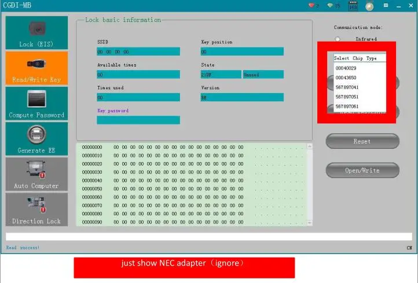Viewport: 418px width, 283px height.
Task: Open the title bar menu icon
Action: tap(386, 5)
